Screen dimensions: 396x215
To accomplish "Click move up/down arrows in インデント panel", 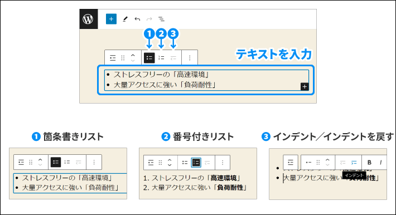I will [x=327, y=163].
